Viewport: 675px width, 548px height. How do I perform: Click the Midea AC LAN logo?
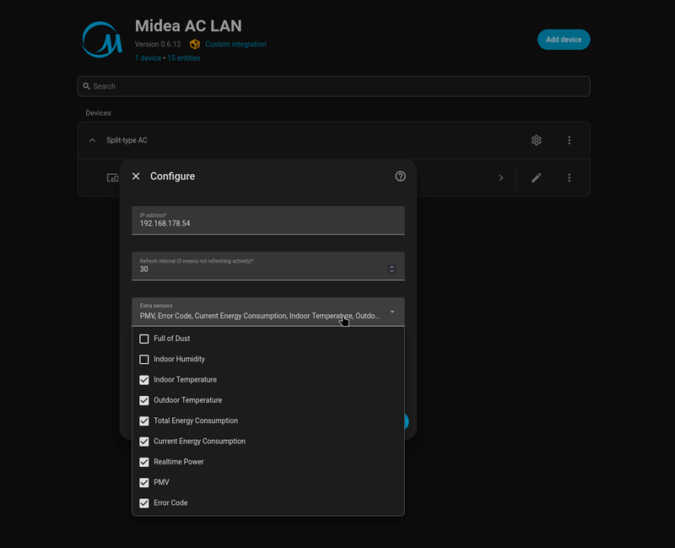[102, 40]
